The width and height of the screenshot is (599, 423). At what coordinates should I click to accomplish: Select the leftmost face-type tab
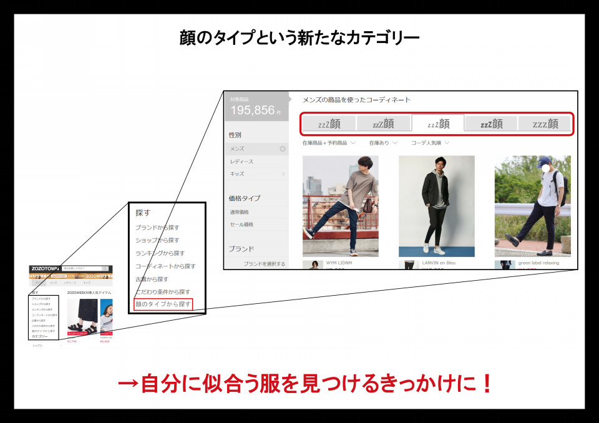[x=329, y=124]
